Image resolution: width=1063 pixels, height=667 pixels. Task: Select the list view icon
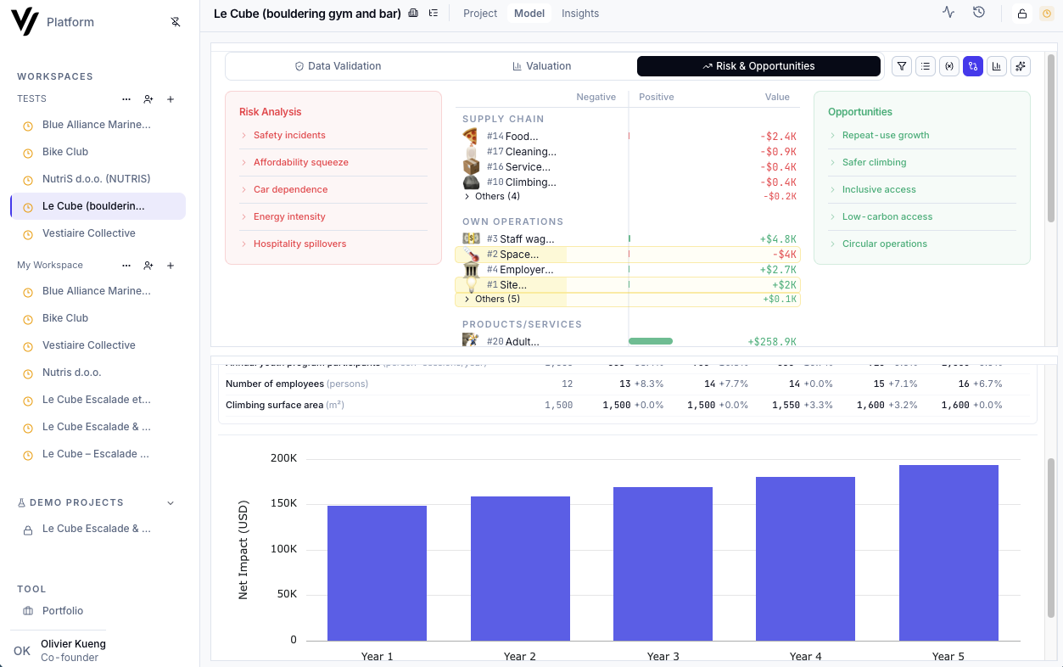coord(925,66)
